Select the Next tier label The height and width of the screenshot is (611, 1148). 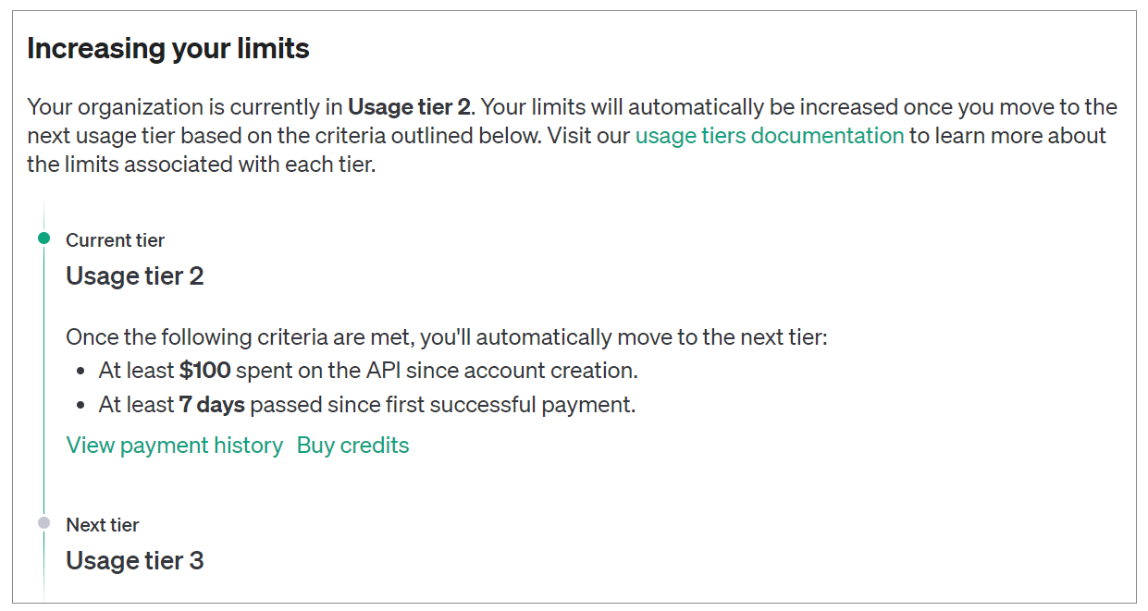tap(102, 525)
